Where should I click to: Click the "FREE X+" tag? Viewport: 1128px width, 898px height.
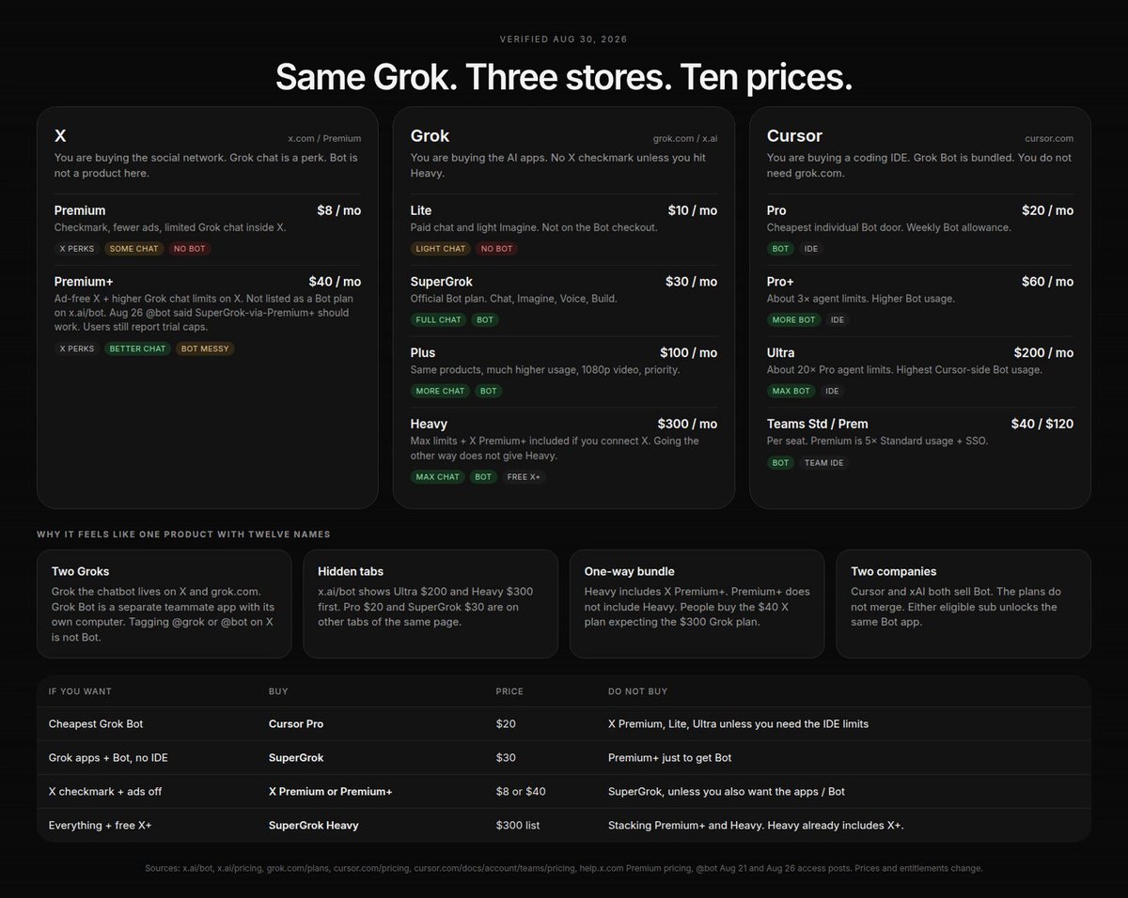click(x=525, y=477)
